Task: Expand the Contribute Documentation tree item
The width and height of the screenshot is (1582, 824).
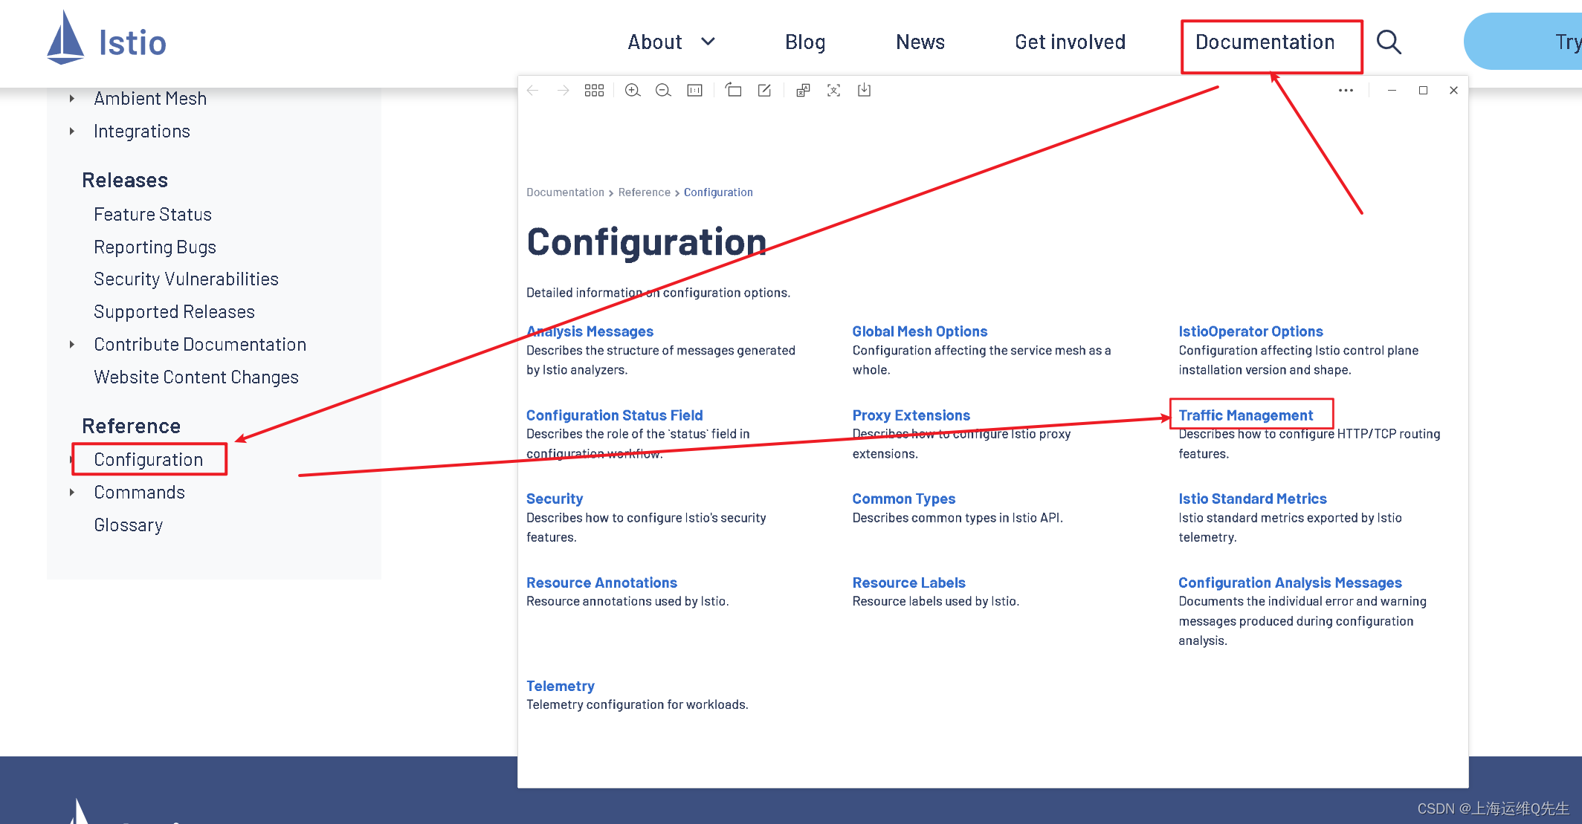Action: click(x=72, y=344)
